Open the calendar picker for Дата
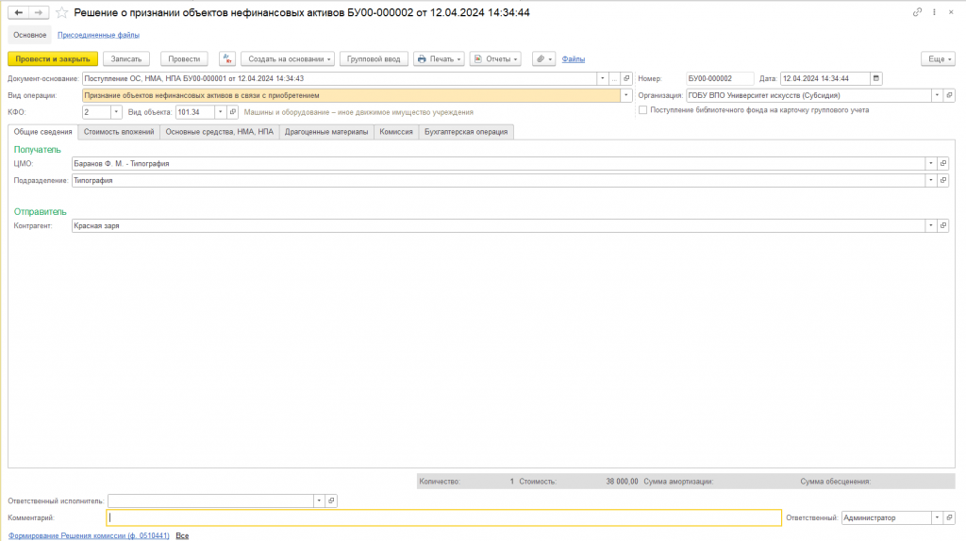This screenshot has width=966, height=541. click(x=876, y=78)
